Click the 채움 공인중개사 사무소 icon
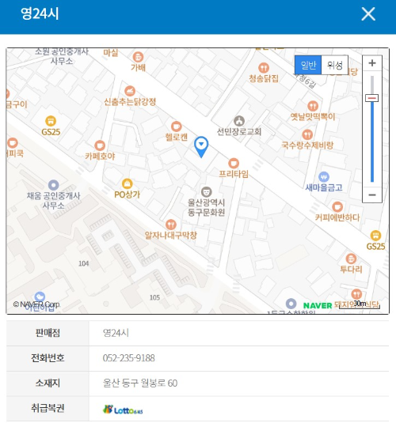Screen dimensions: 396x423 click(53, 185)
